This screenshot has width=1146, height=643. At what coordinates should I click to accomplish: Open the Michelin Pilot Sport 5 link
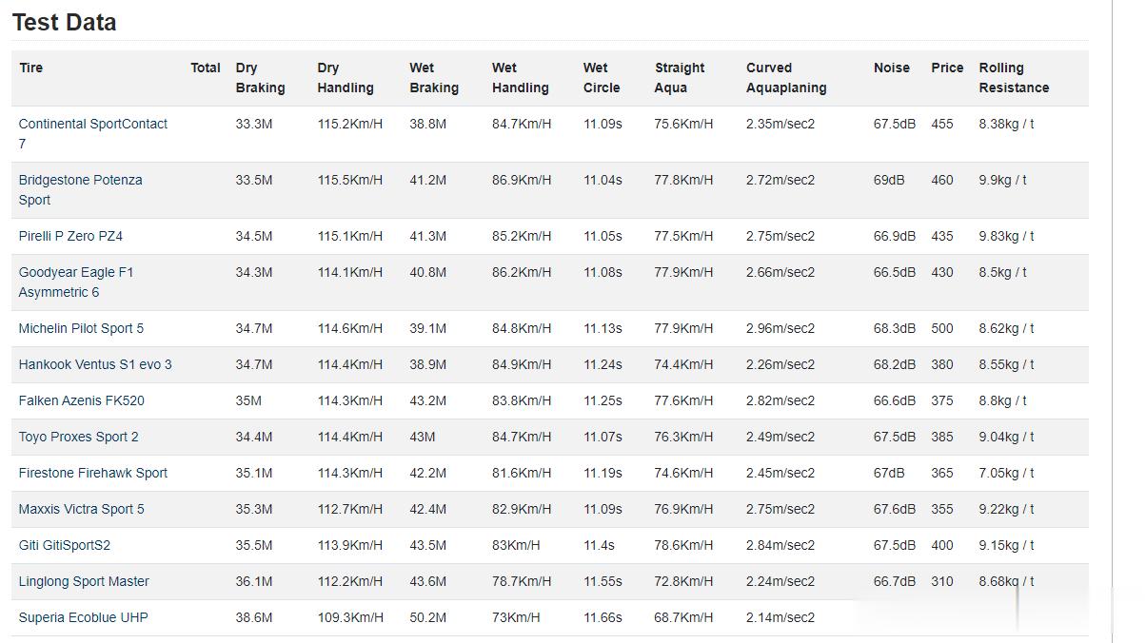81,328
